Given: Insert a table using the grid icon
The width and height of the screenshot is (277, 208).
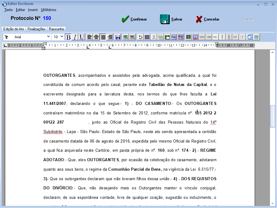Looking at the screenshot, I should pos(189,37).
